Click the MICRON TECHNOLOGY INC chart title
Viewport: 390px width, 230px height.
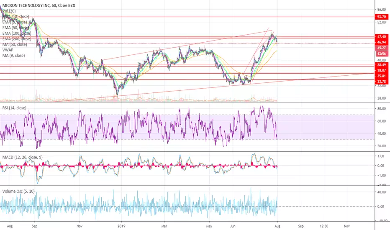click(x=39, y=5)
